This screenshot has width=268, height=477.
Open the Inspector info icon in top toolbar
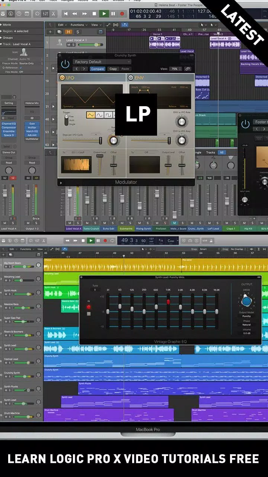point(11,14)
